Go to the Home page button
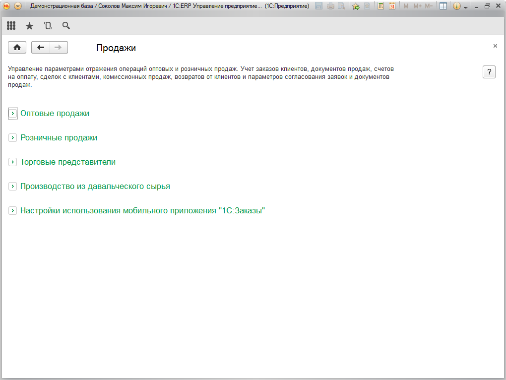Image resolution: width=506 pixels, height=380 pixels. (17, 48)
